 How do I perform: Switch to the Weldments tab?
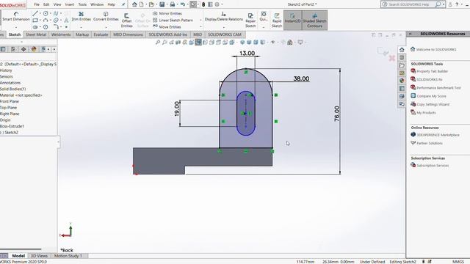tap(61, 34)
